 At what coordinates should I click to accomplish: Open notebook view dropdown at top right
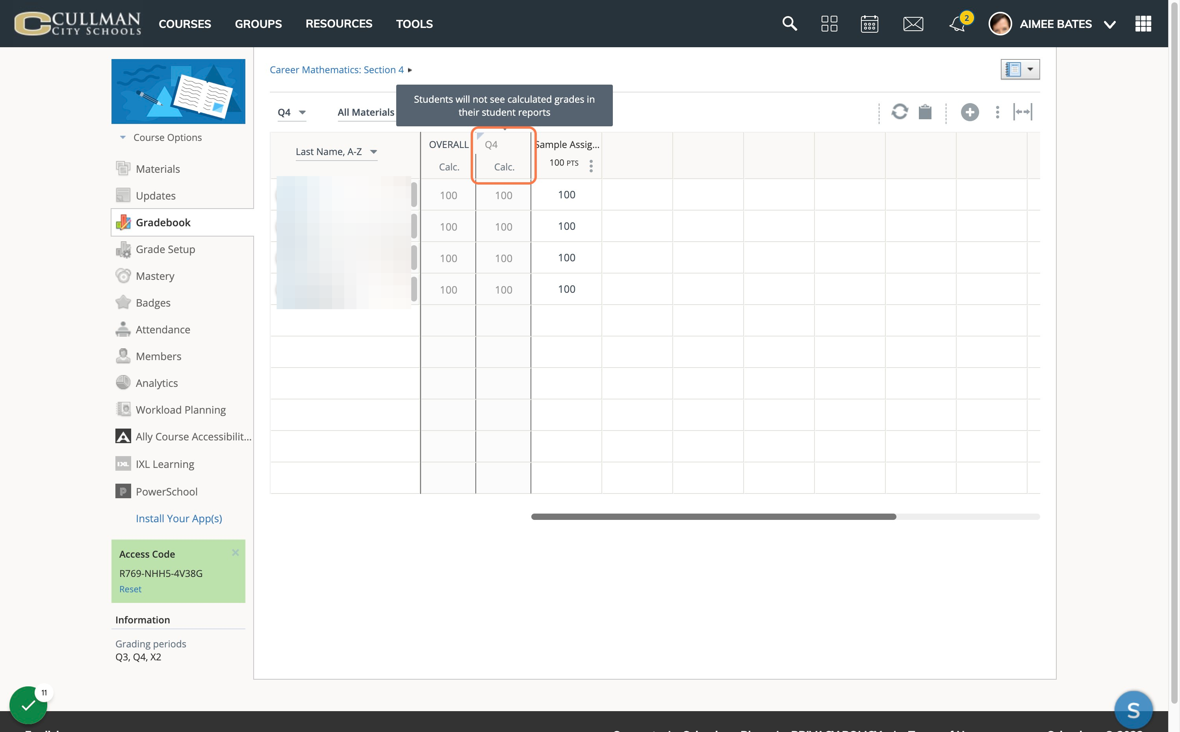[1020, 69]
